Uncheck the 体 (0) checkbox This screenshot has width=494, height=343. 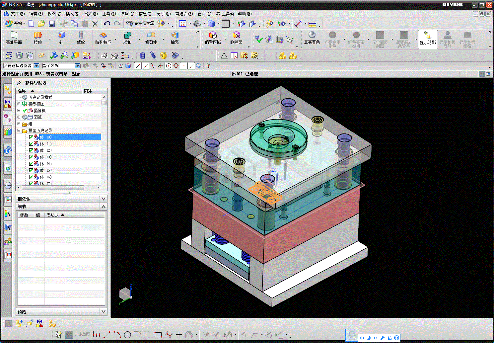point(31,137)
